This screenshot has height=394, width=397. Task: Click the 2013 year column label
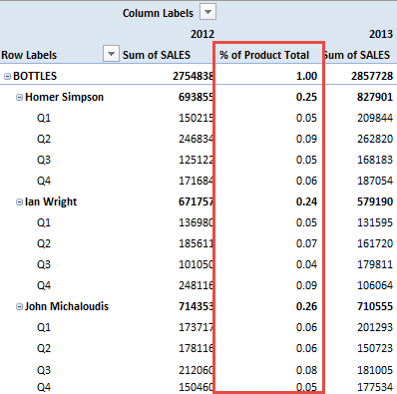pos(381,34)
